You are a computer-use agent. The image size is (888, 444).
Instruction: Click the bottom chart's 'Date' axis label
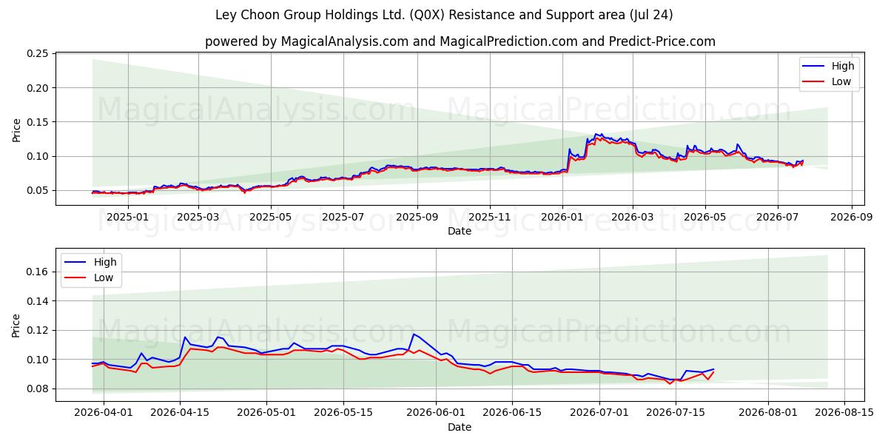[x=460, y=427]
